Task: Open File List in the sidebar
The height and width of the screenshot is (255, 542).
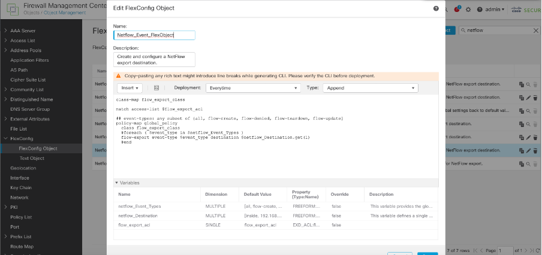Action: pos(19,129)
